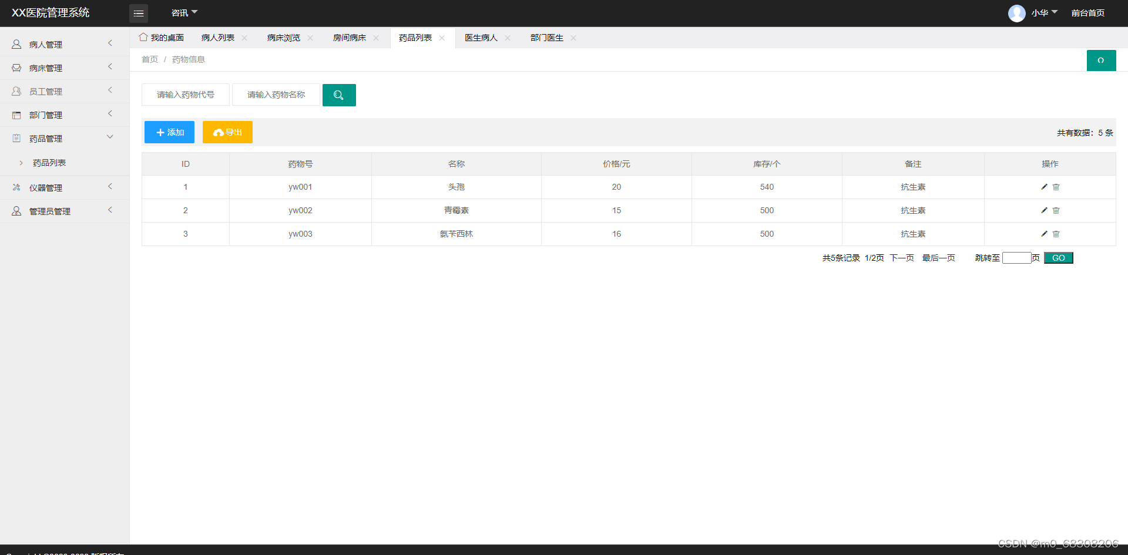The image size is (1128, 555).
Task: Delete the yw001 drug row
Action: tap(1056, 187)
